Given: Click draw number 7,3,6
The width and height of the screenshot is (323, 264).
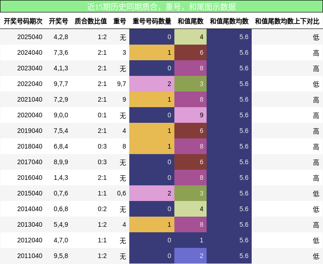Looking at the screenshot, I should [x=61, y=52].
